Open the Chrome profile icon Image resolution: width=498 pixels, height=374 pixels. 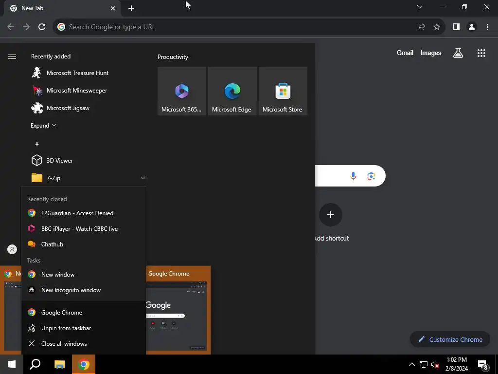(472, 27)
